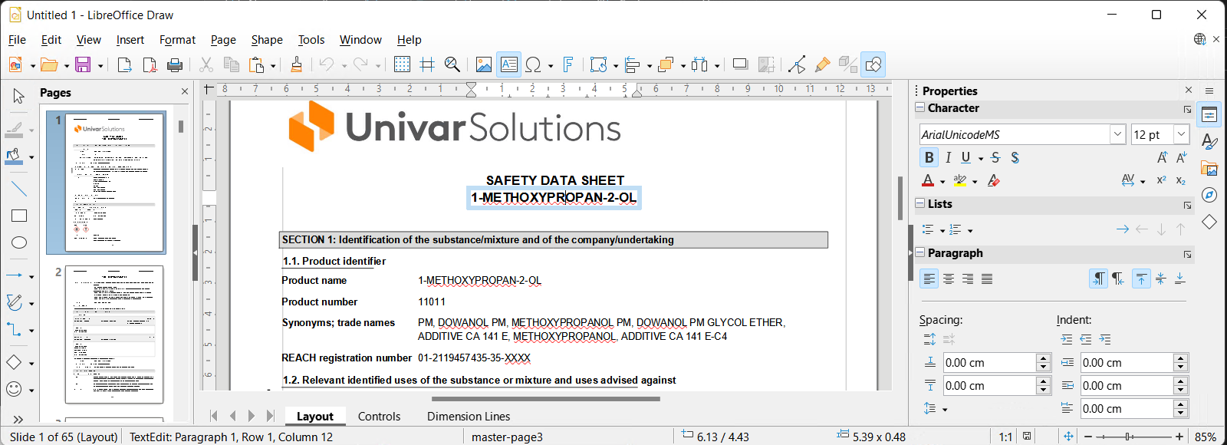1227x445 pixels.
Task: Set paragraph alignment to Justified
Action: pos(987,279)
